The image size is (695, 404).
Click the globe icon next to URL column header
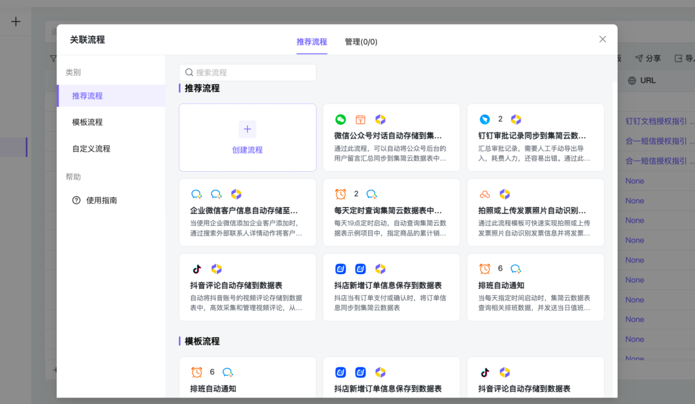[632, 80]
